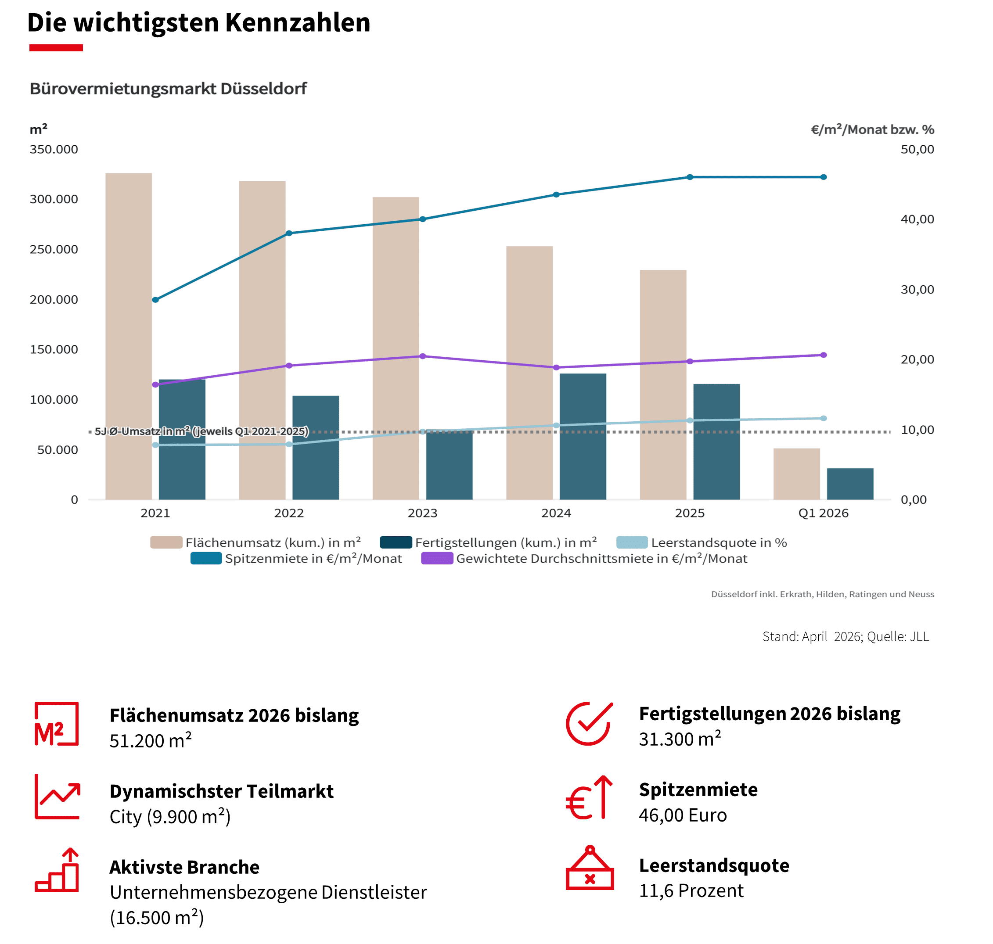
Task: Toggle Flächenumsatz legend beige swatch
Action: pos(166,542)
